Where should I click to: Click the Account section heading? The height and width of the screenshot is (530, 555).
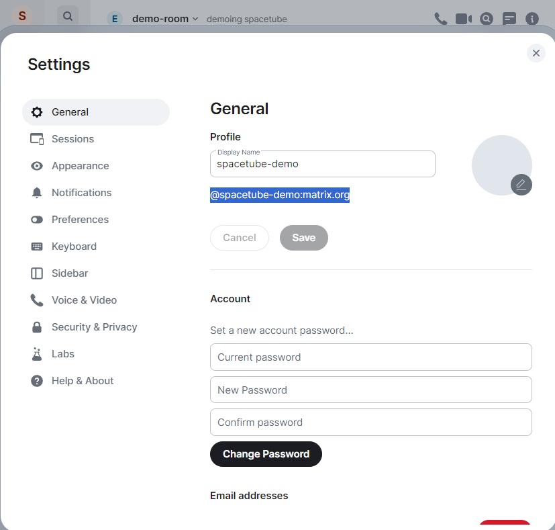point(230,299)
